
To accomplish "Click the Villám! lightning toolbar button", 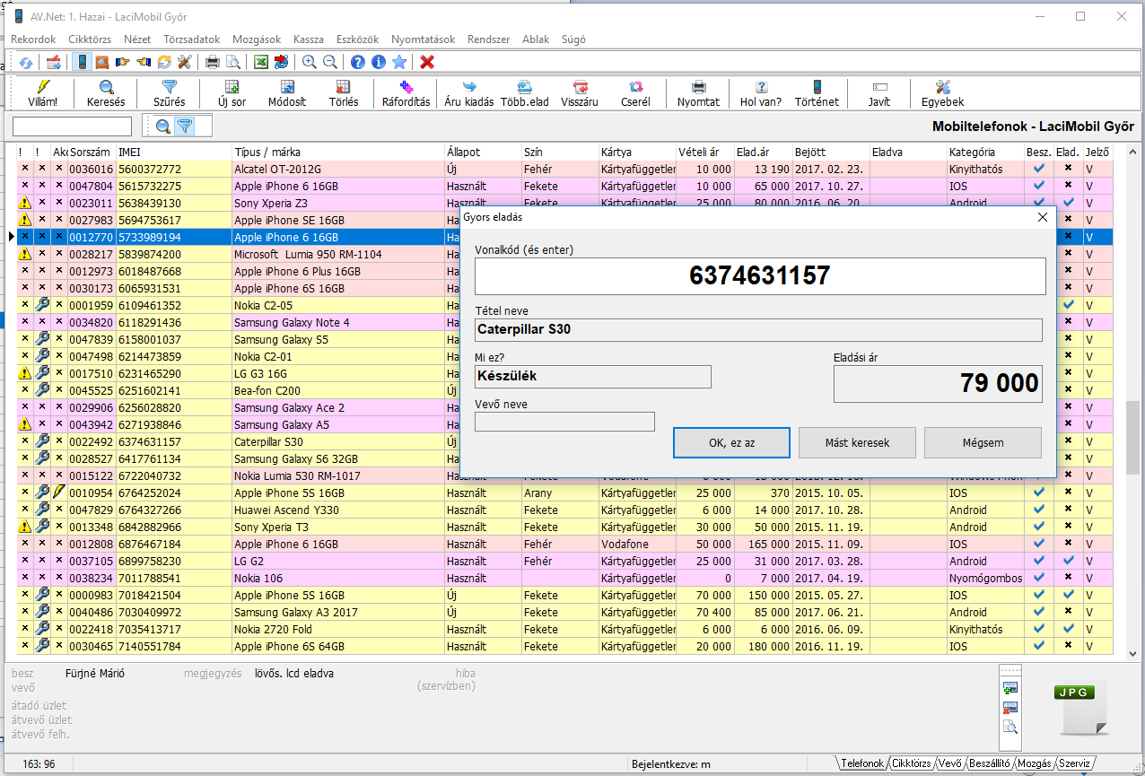I will pyautogui.click(x=42, y=92).
